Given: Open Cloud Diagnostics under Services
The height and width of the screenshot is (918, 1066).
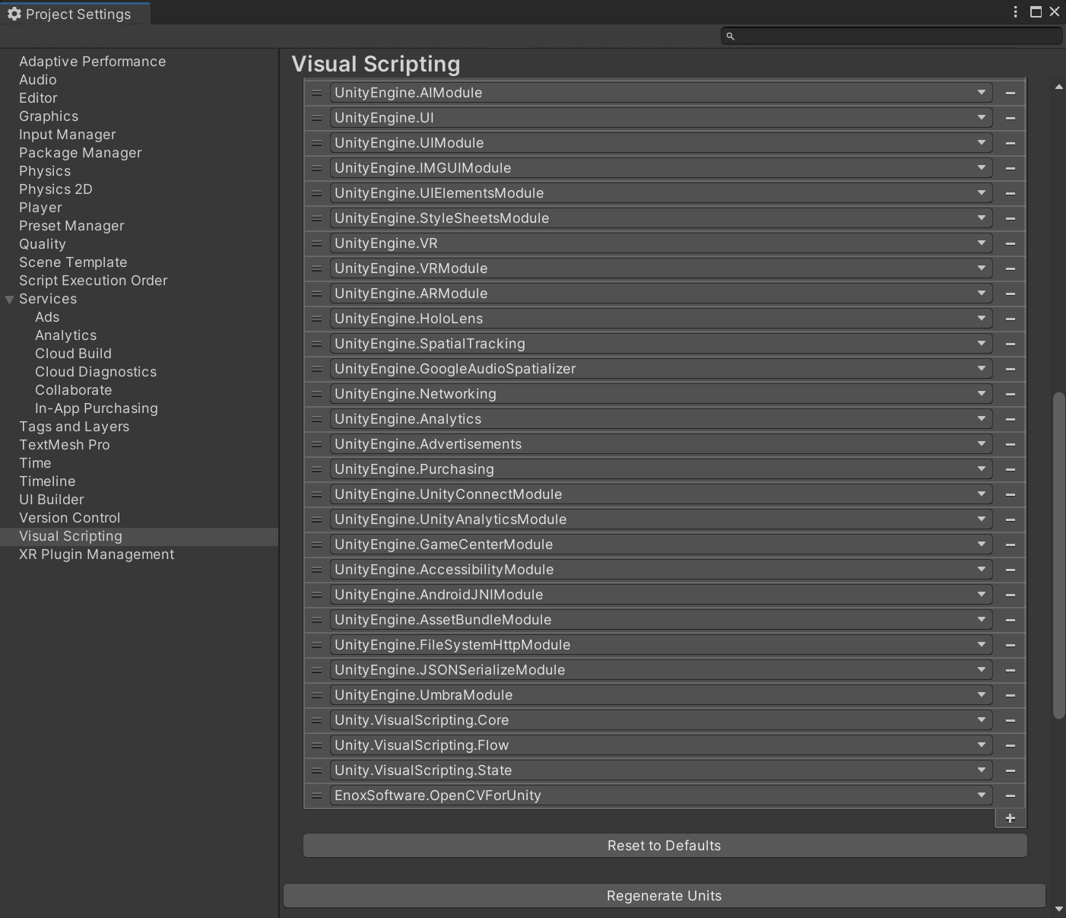Looking at the screenshot, I should click(96, 372).
